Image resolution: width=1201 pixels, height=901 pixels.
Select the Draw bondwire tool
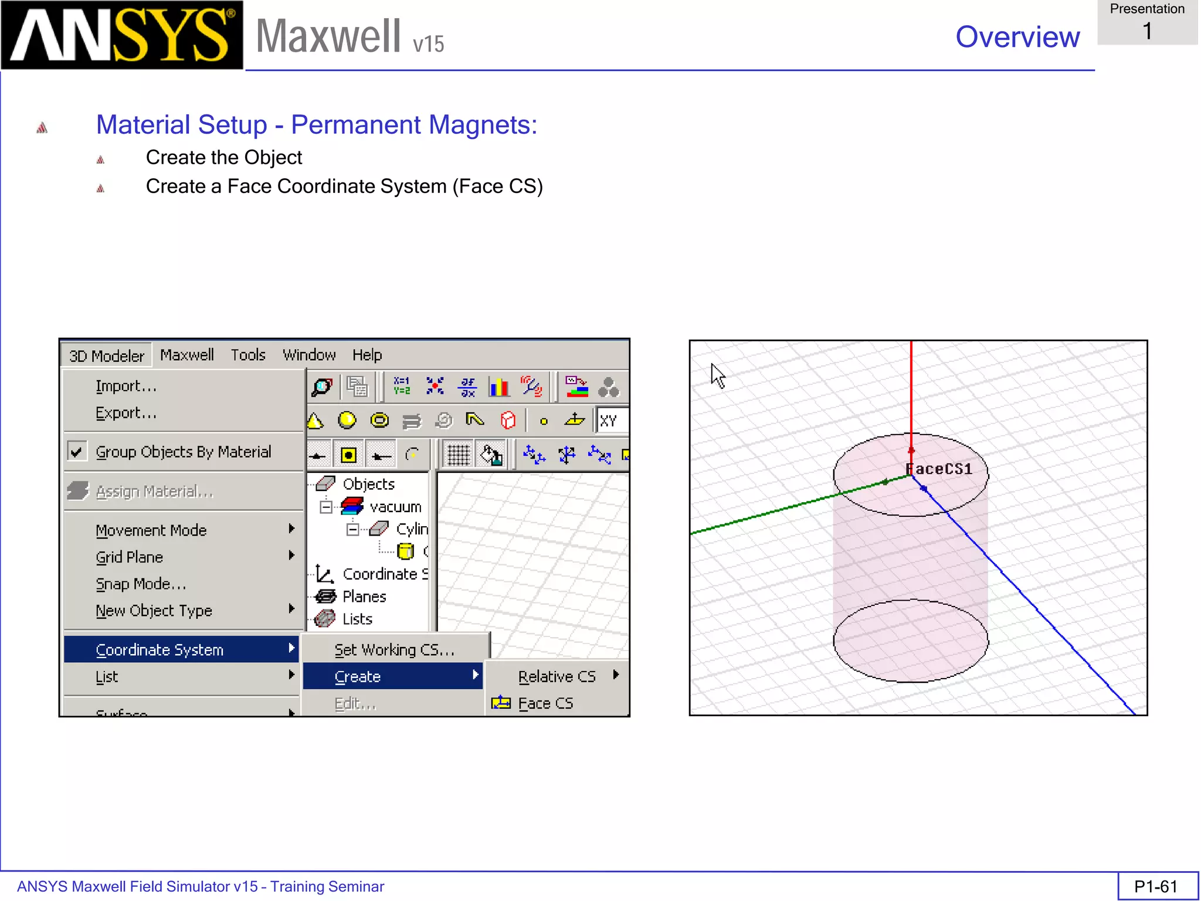coord(475,420)
